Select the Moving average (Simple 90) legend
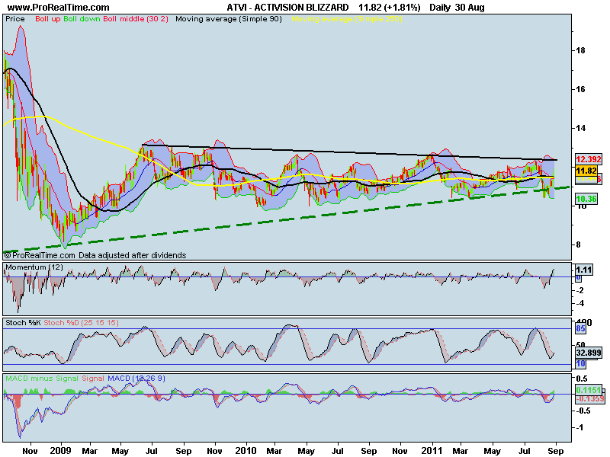610x457 pixels. click(229, 18)
